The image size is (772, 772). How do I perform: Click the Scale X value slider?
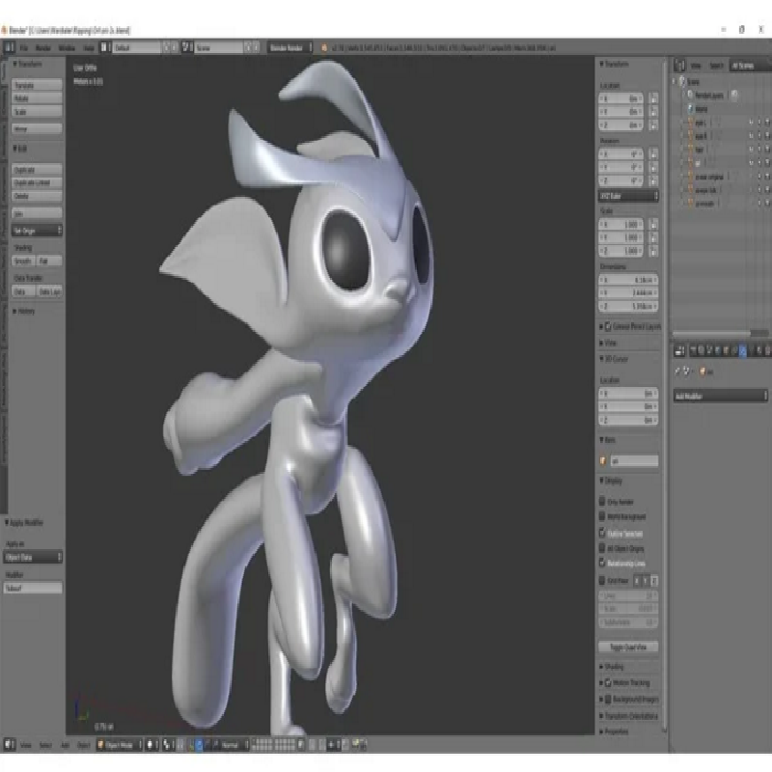(620, 225)
